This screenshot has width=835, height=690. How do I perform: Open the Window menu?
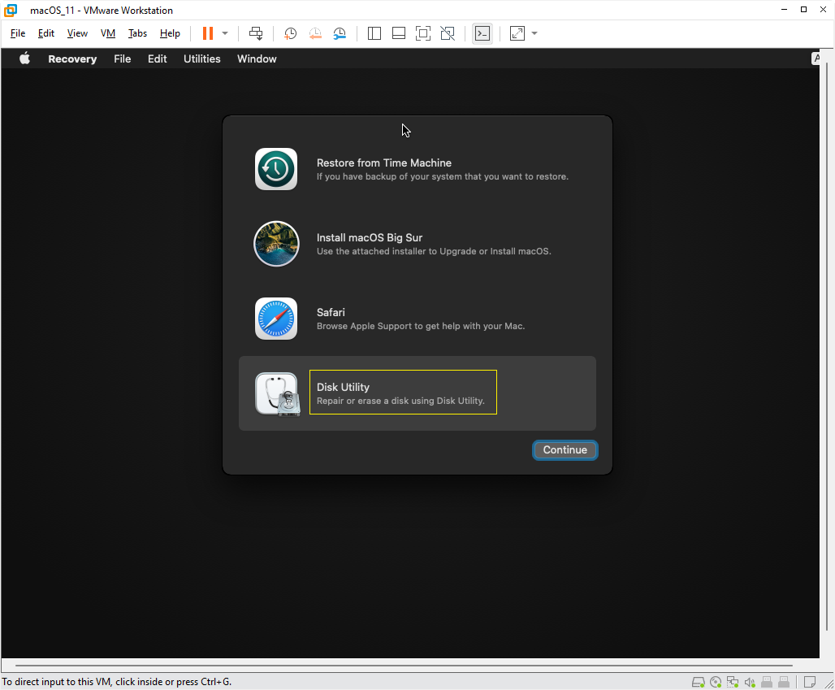coord(257,59)
